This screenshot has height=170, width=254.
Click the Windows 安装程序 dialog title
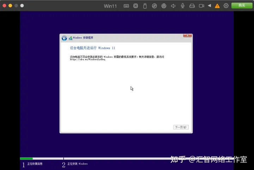(83, 38)
